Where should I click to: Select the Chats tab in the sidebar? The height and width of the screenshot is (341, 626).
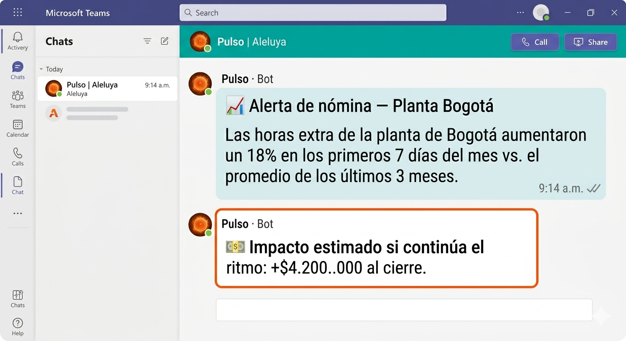tap(17, 70)
